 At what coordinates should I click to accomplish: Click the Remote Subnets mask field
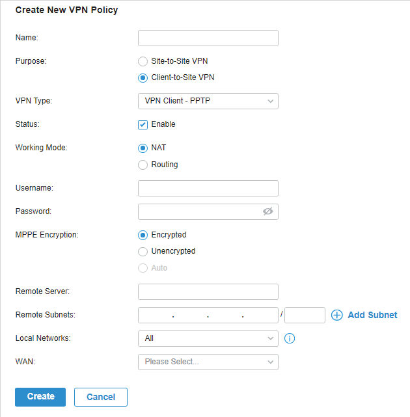tap(305, 315)
